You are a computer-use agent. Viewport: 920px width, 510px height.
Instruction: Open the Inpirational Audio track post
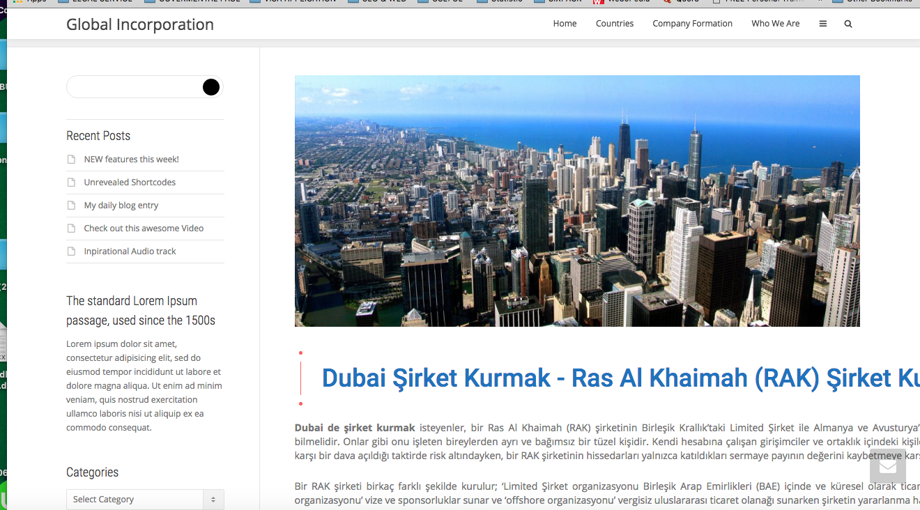[x=130, y=252]
